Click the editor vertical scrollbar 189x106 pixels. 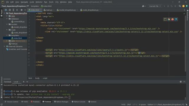click(x=185, y=44)
